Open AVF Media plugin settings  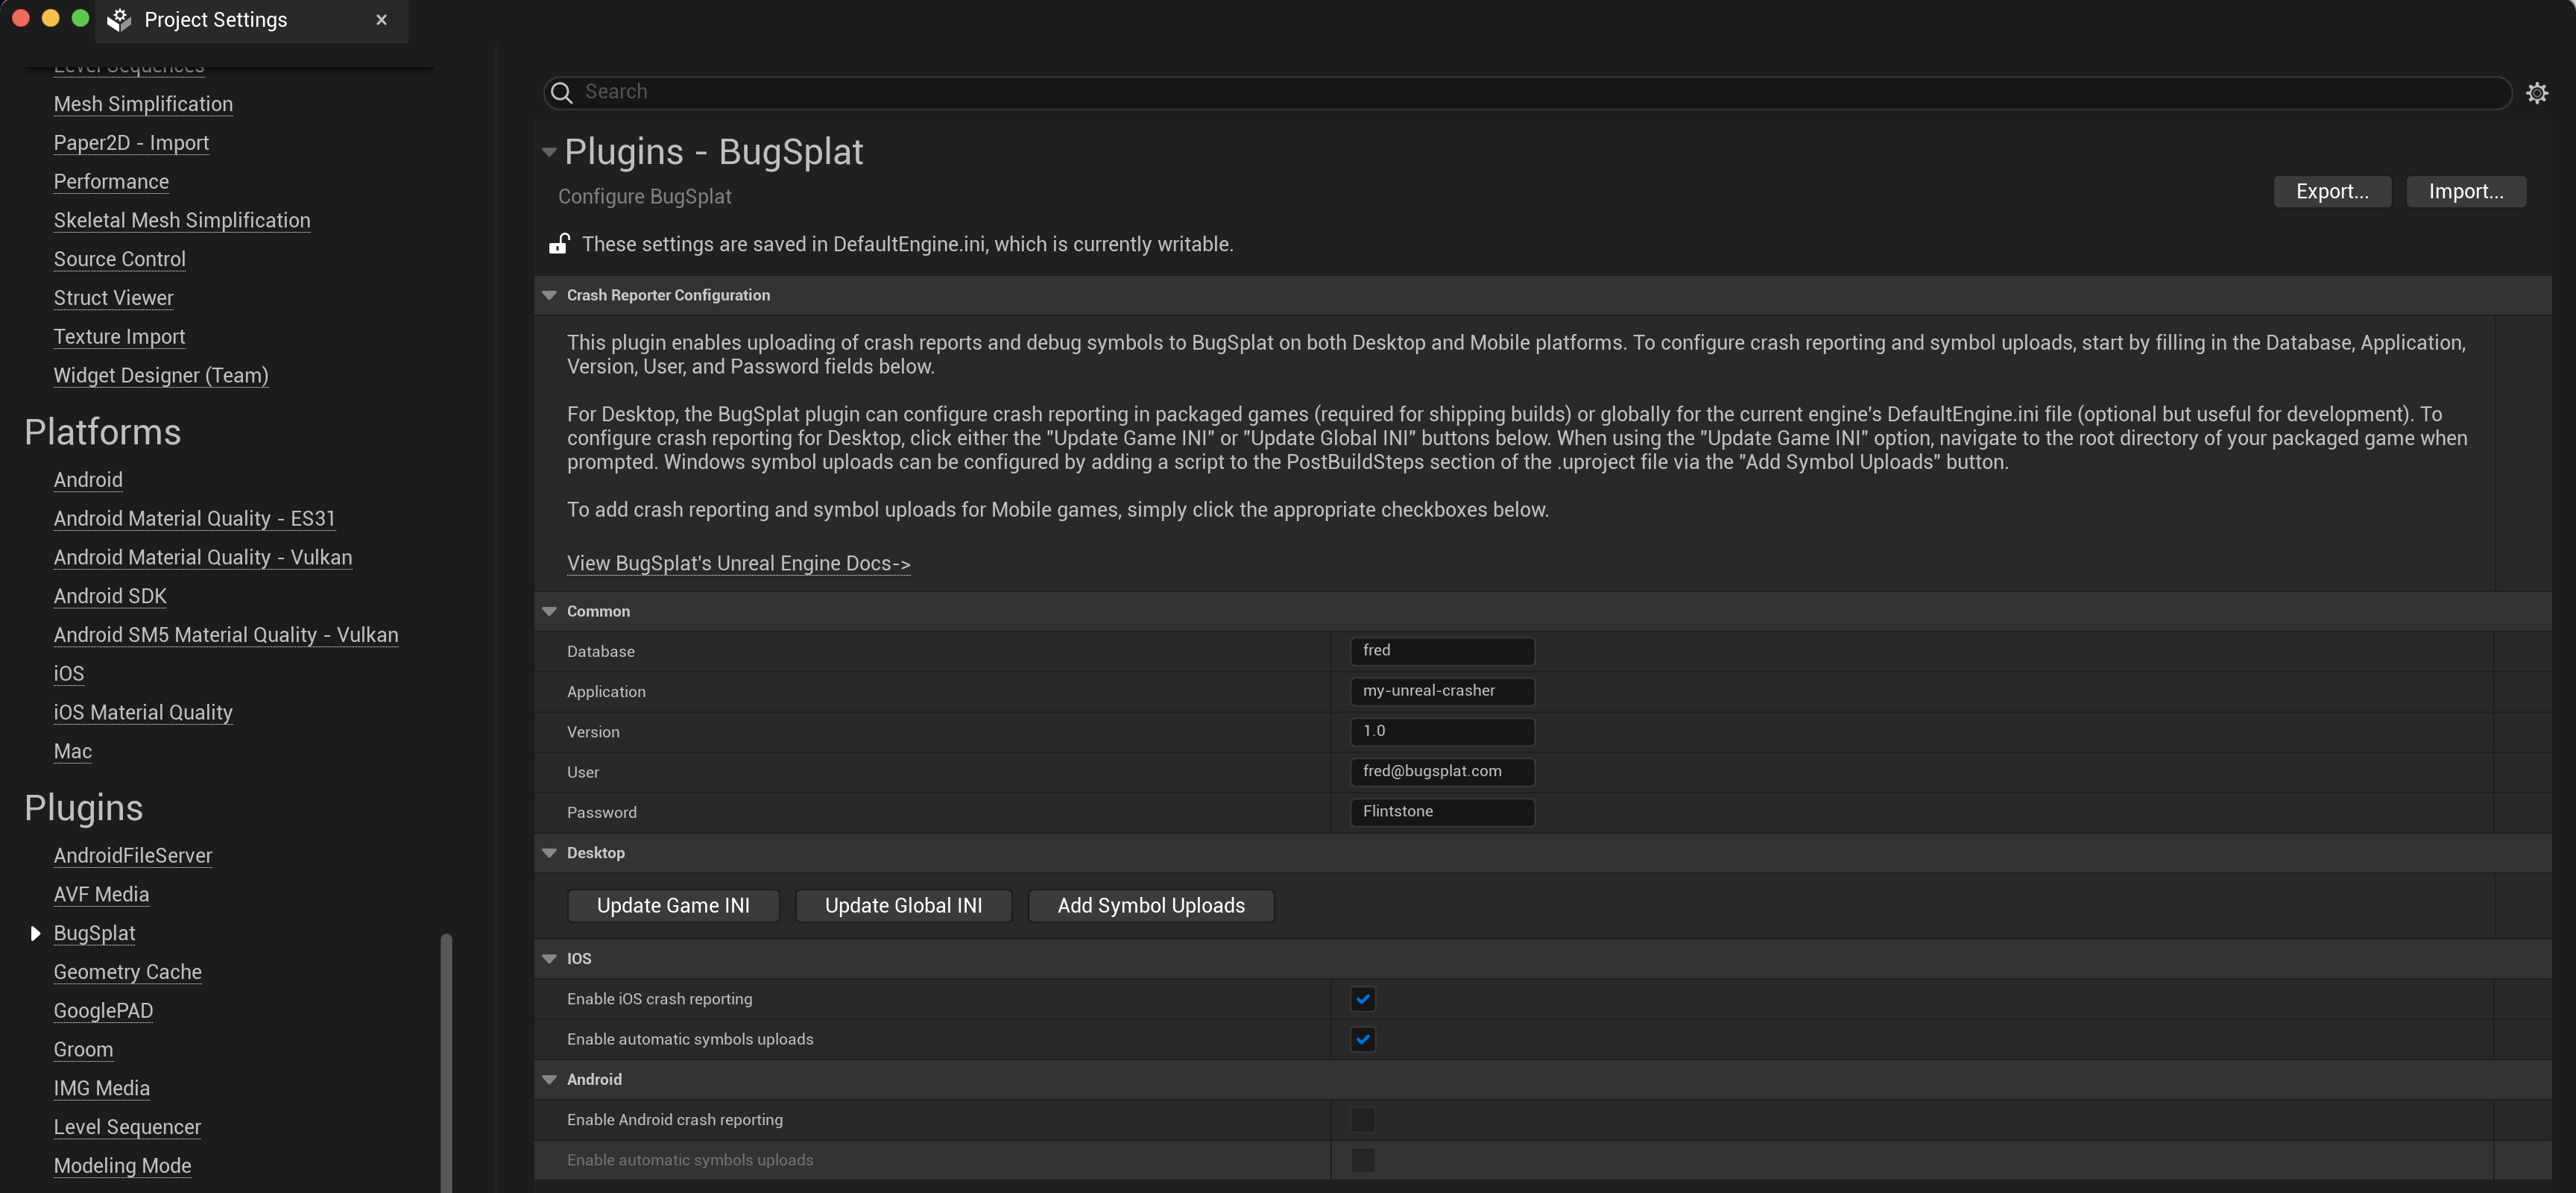(101, 895)
